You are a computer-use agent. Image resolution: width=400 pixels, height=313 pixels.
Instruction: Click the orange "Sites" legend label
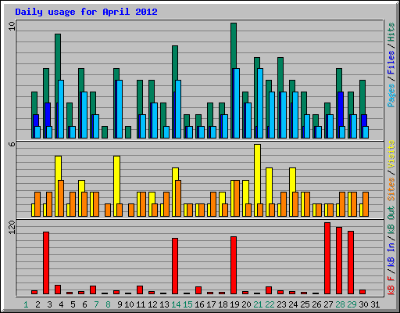pos(391,189)
